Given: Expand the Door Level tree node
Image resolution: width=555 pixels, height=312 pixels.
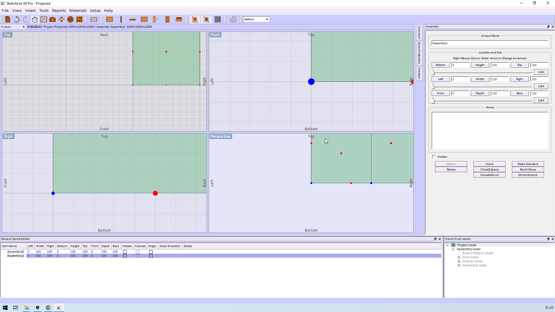Looking at the screenshot, I should coord(459,257).
